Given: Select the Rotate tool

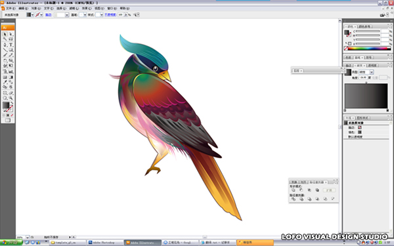Looking at the screenshot, I should point(5,60).
